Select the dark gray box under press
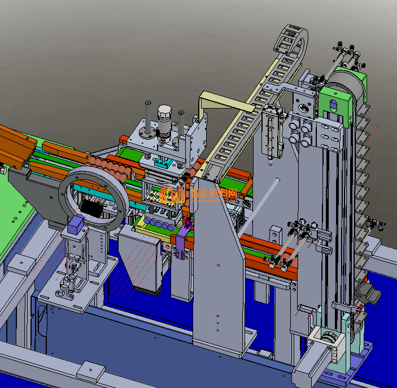 [x=138, y=263]
